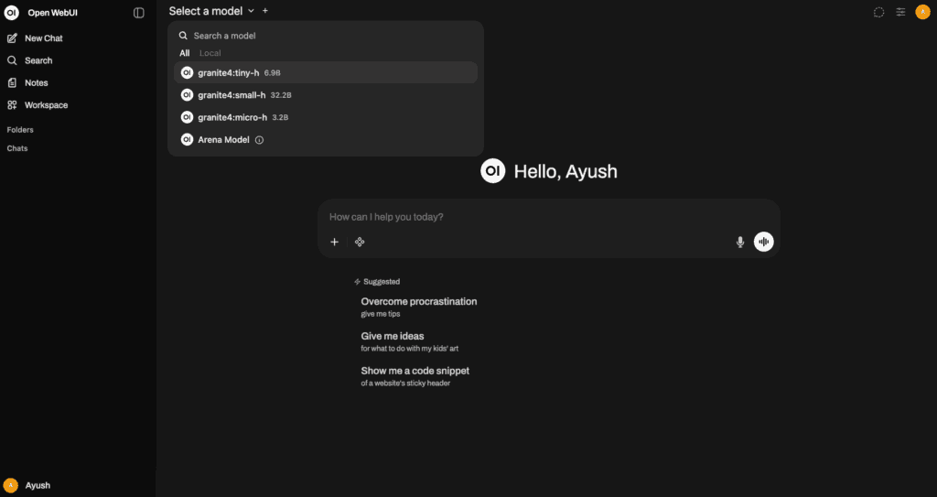
Task: Open chat controls sliders icon
Action: coord(900,12)
